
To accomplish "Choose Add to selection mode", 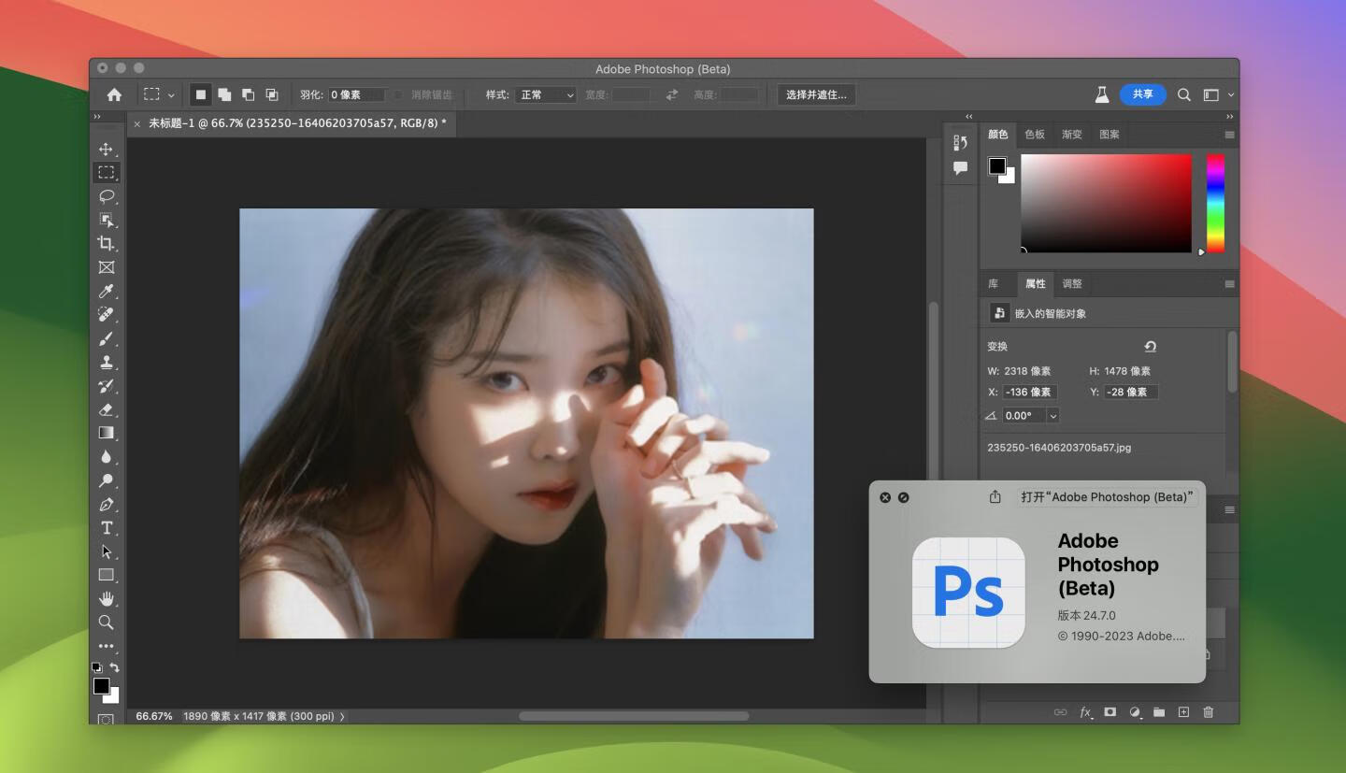I will click(224, 94).
